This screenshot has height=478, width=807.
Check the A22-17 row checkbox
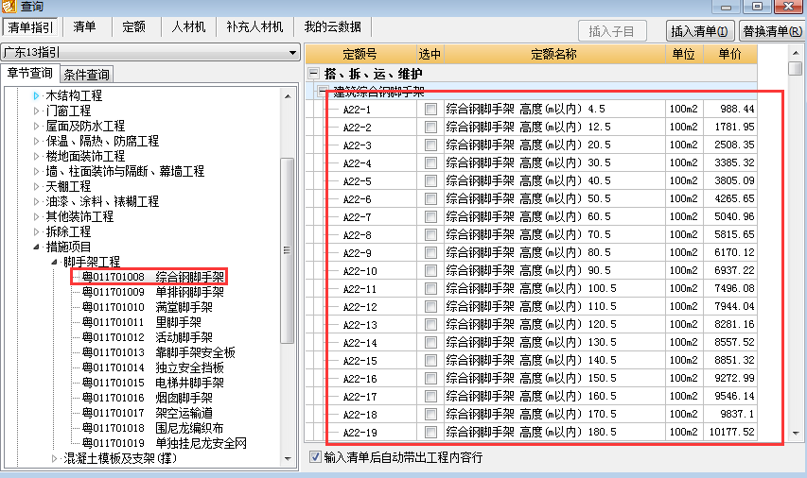(430, 396)
